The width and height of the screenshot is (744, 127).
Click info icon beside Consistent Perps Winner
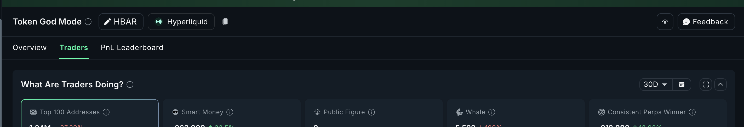pyautogui.click(x=692, y=112)
